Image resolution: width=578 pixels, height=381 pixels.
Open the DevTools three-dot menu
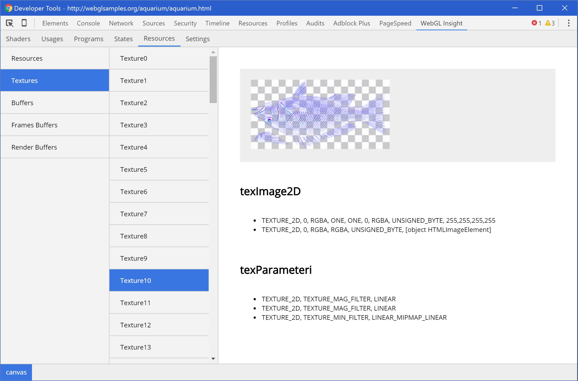pos(569,23)
